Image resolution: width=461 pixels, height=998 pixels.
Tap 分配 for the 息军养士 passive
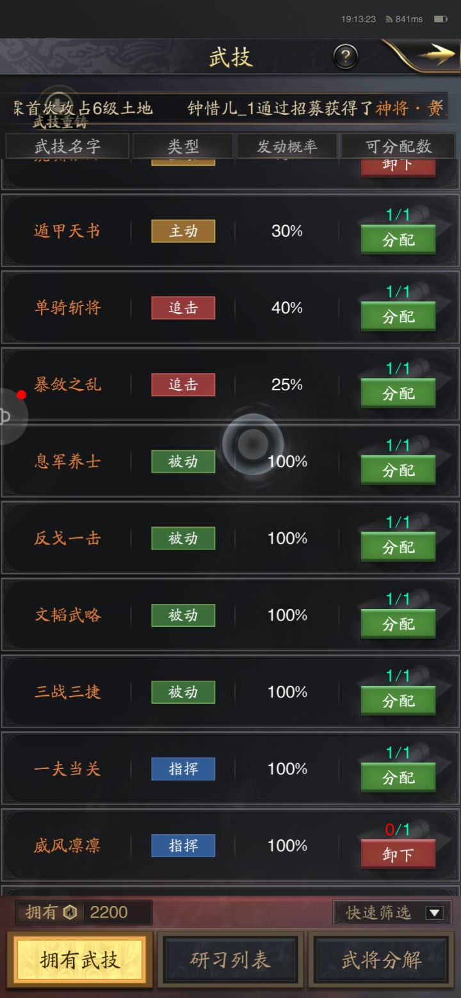[x=398, y=470]
